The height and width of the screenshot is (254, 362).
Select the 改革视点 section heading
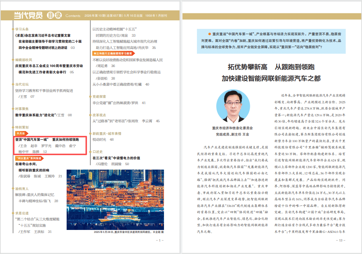(99, 115)
